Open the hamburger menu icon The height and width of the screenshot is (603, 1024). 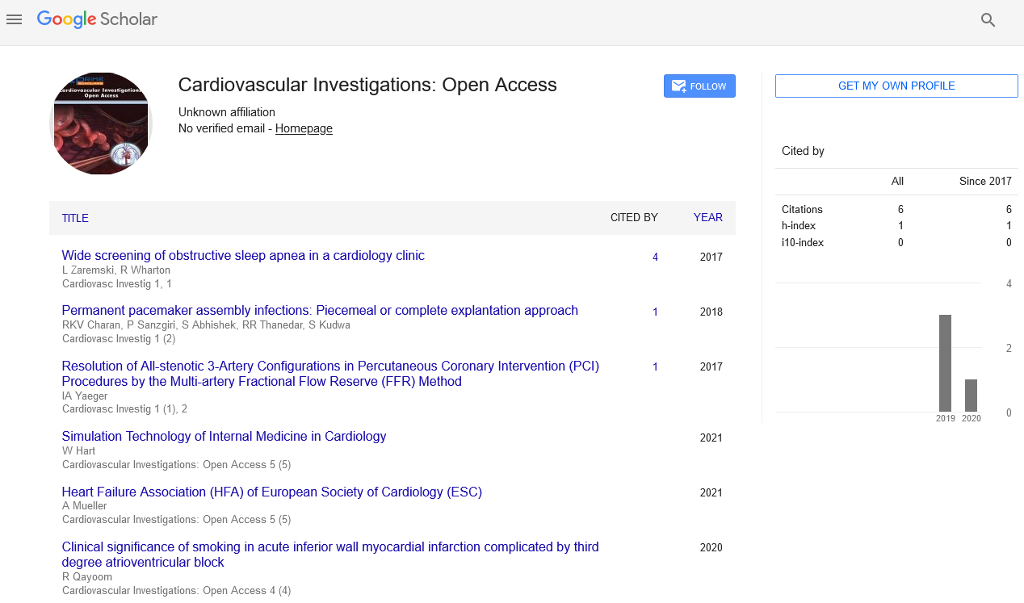[x=14, y=19]
